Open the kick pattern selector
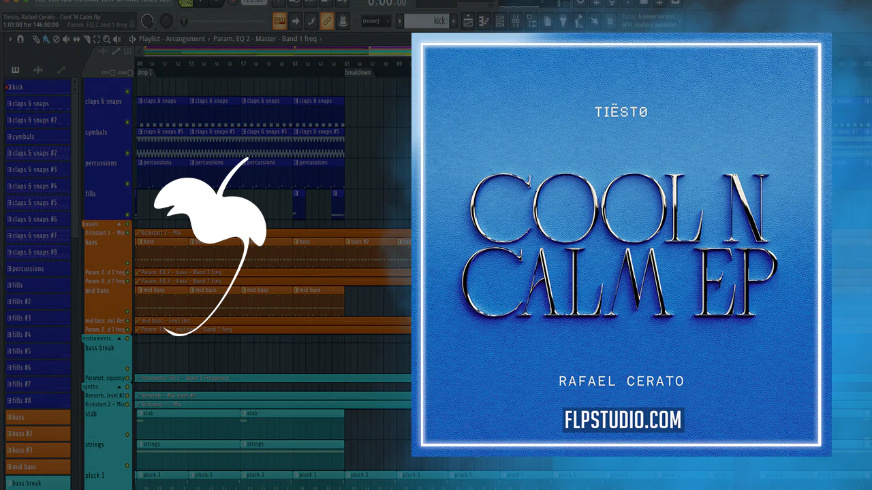Viewport: 872px width, 490px height. click(426, 21)
